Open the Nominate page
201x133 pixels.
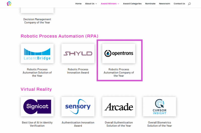pyautogui.click(x=150, y=4)
